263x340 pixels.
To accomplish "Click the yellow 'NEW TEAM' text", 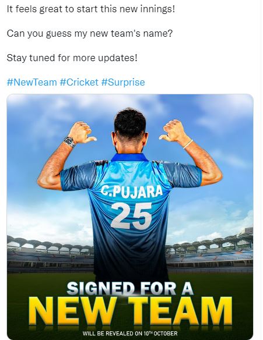I will [130, 311].
